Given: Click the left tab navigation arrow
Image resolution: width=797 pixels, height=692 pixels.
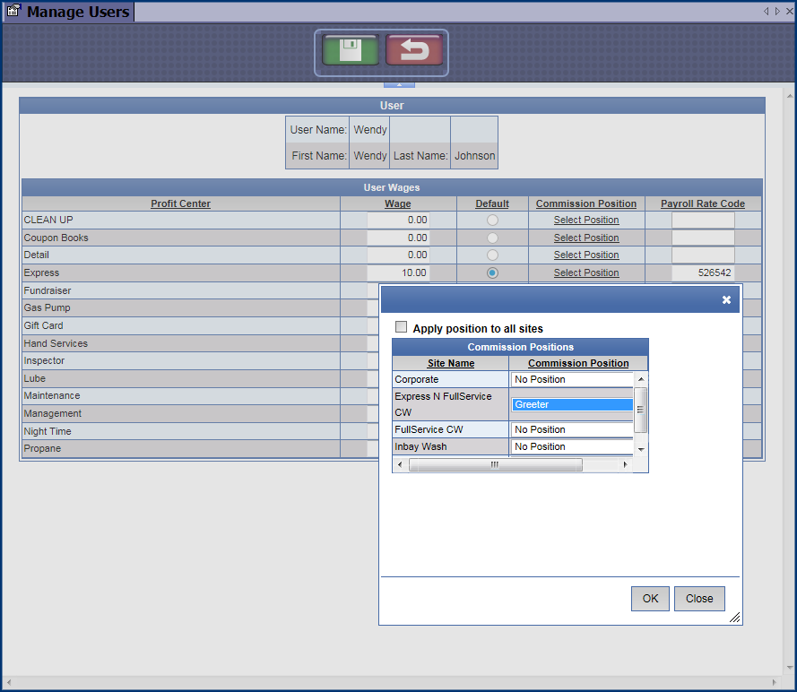Looking at the screenshot, I should click(767, 12).
